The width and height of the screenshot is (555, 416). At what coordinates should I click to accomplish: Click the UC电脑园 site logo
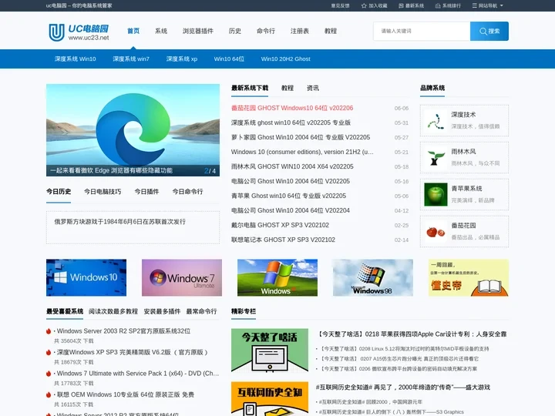[x=79, y=32]
